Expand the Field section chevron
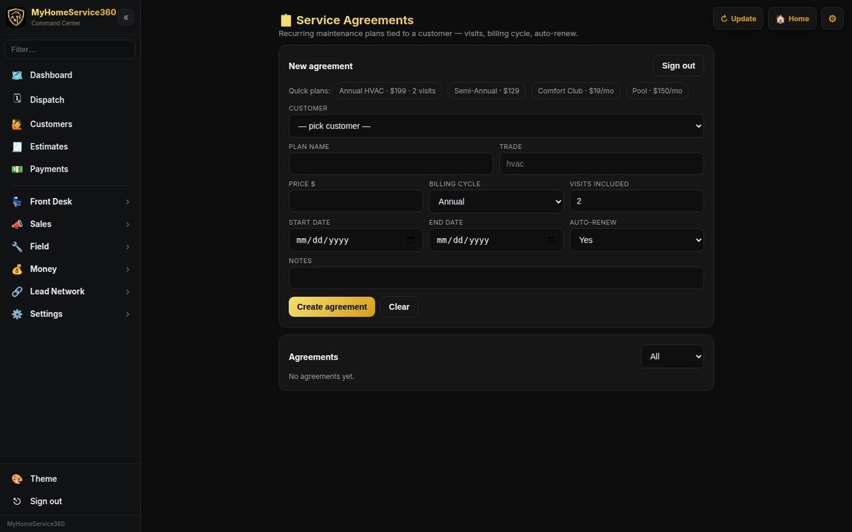 pos(128,247)
